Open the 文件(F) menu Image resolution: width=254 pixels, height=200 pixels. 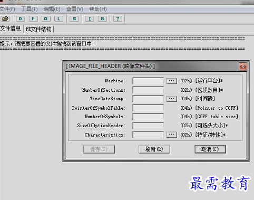click(x=7, y=9)
